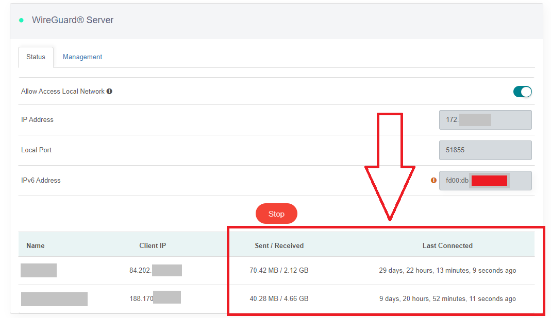Click the 29 days, 22 hours last connected entry
This screenshot has height=318, width=551.
coord(447,270)
